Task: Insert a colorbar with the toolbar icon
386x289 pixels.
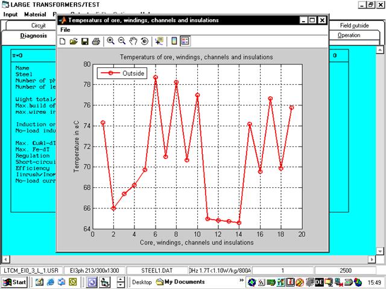Action: coord(174,41)
